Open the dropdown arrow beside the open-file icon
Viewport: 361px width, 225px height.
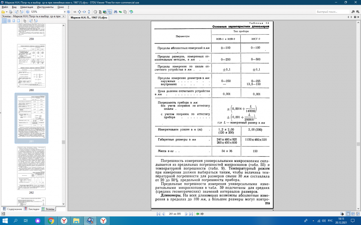coord(7,13)
